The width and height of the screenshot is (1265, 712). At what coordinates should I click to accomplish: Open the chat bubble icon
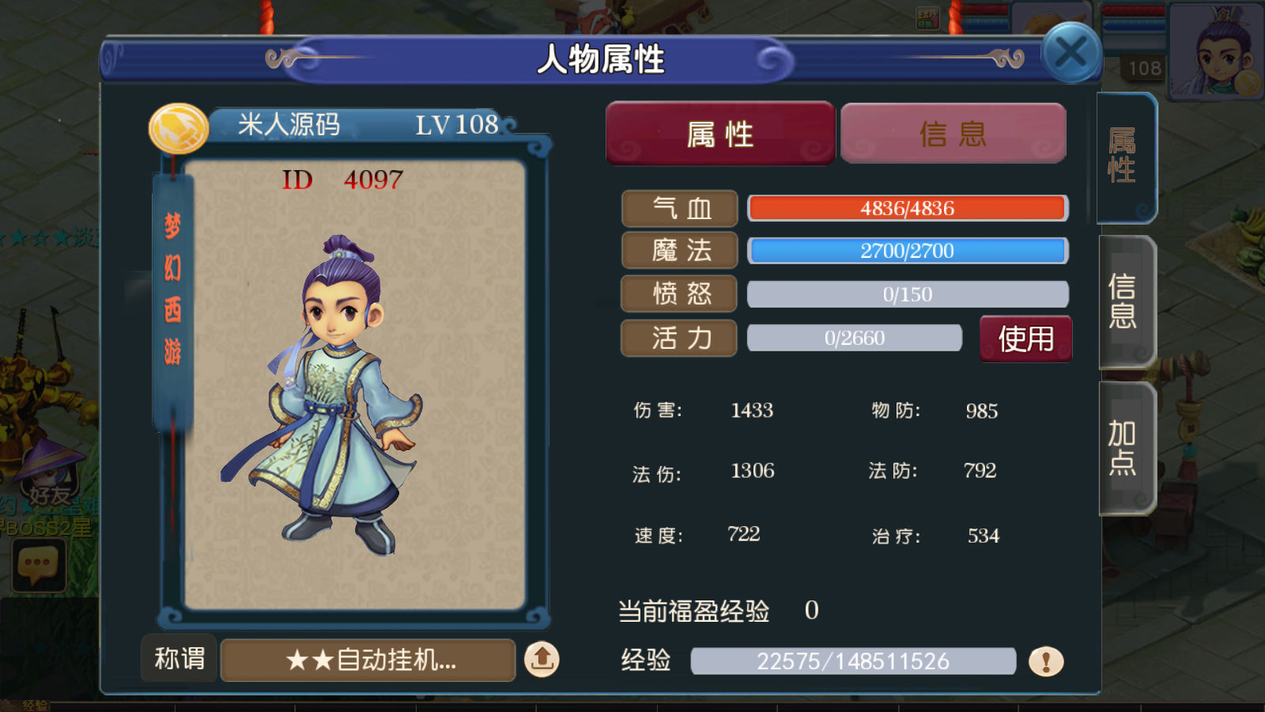[38, 566]
